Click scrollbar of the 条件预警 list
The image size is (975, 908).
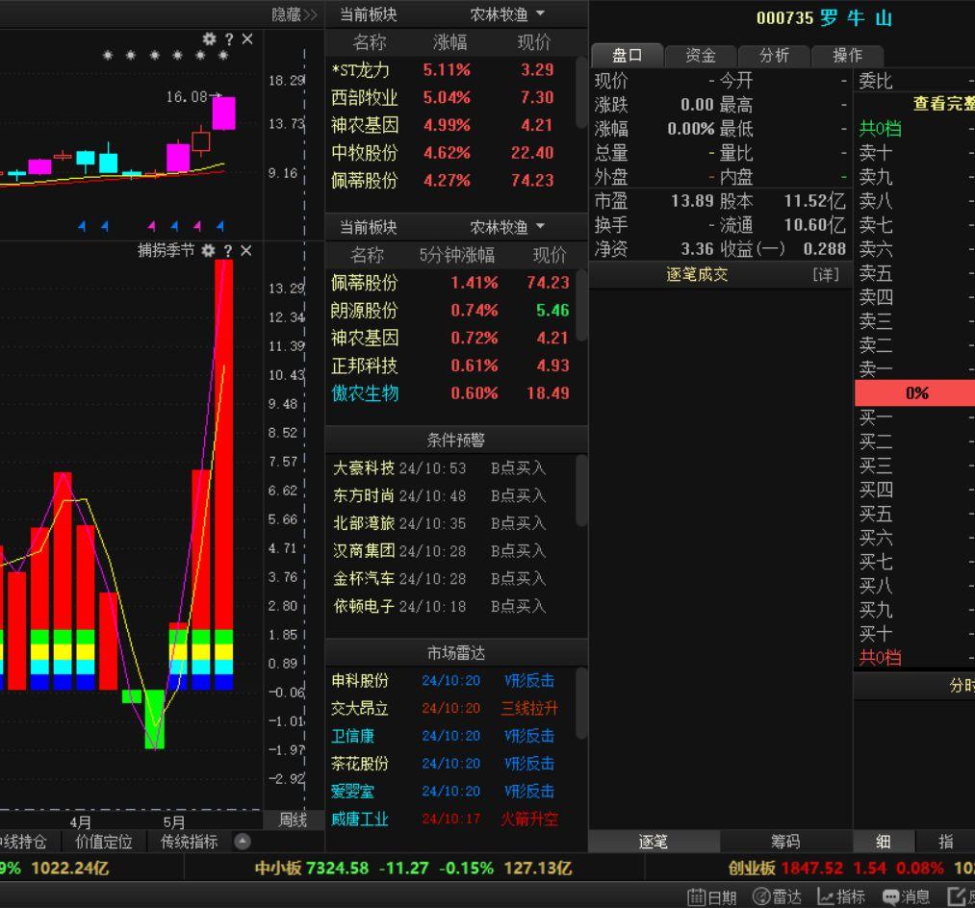(581, 491)
